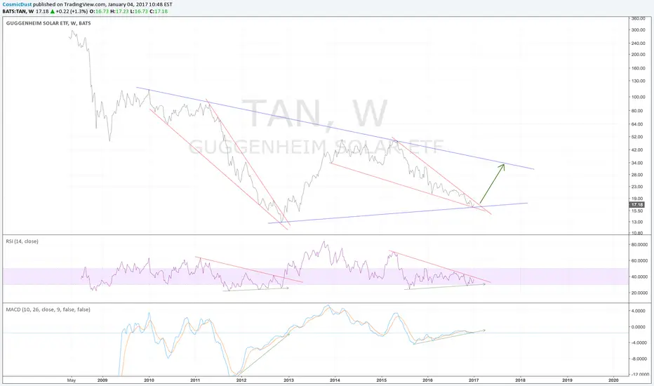This screenshot has width=654, height=386.
Task: Click the 13.00 price axis label
Action: (x=638, y=222)
